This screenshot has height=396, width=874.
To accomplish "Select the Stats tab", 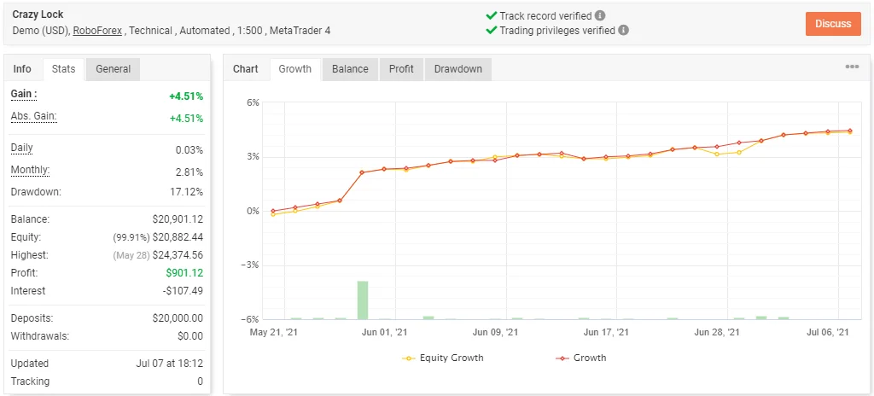I will pyautogui.click(x=63, y=69).
